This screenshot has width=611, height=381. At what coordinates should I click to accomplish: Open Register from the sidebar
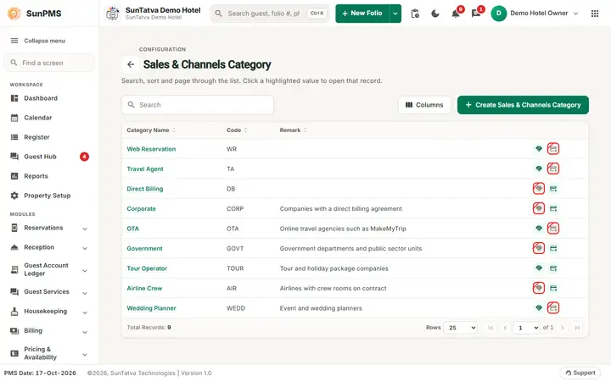point(49,137)
